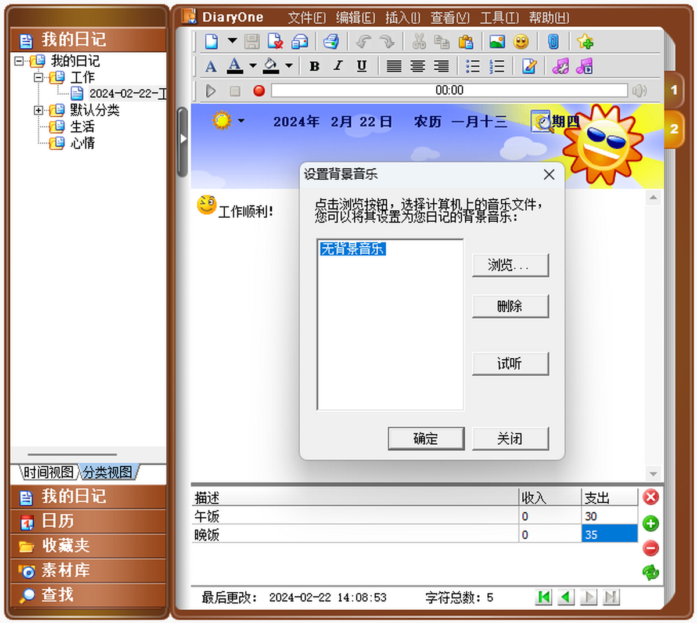Screen dimensions: 697x623
Task: Click the 试听 preview button
Action: 510,363
